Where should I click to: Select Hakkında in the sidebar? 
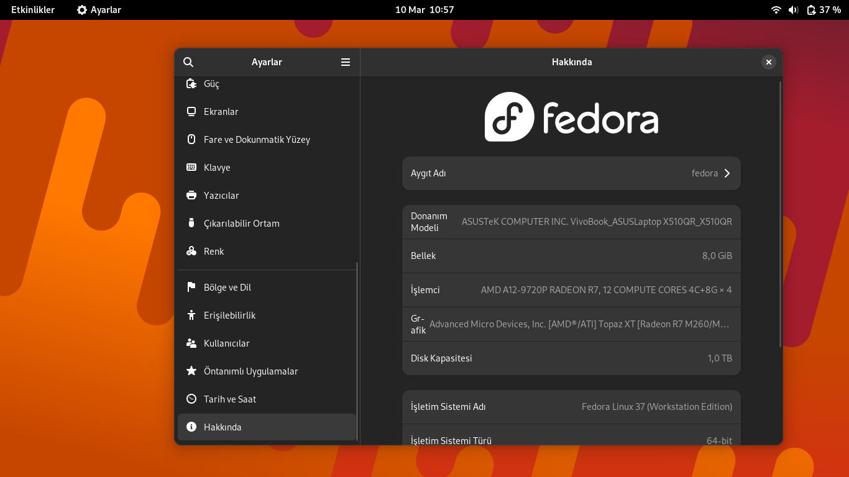pos(267,427)
